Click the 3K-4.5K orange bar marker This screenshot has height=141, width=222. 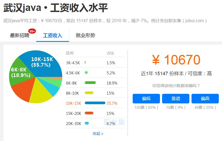pos(85,62)
